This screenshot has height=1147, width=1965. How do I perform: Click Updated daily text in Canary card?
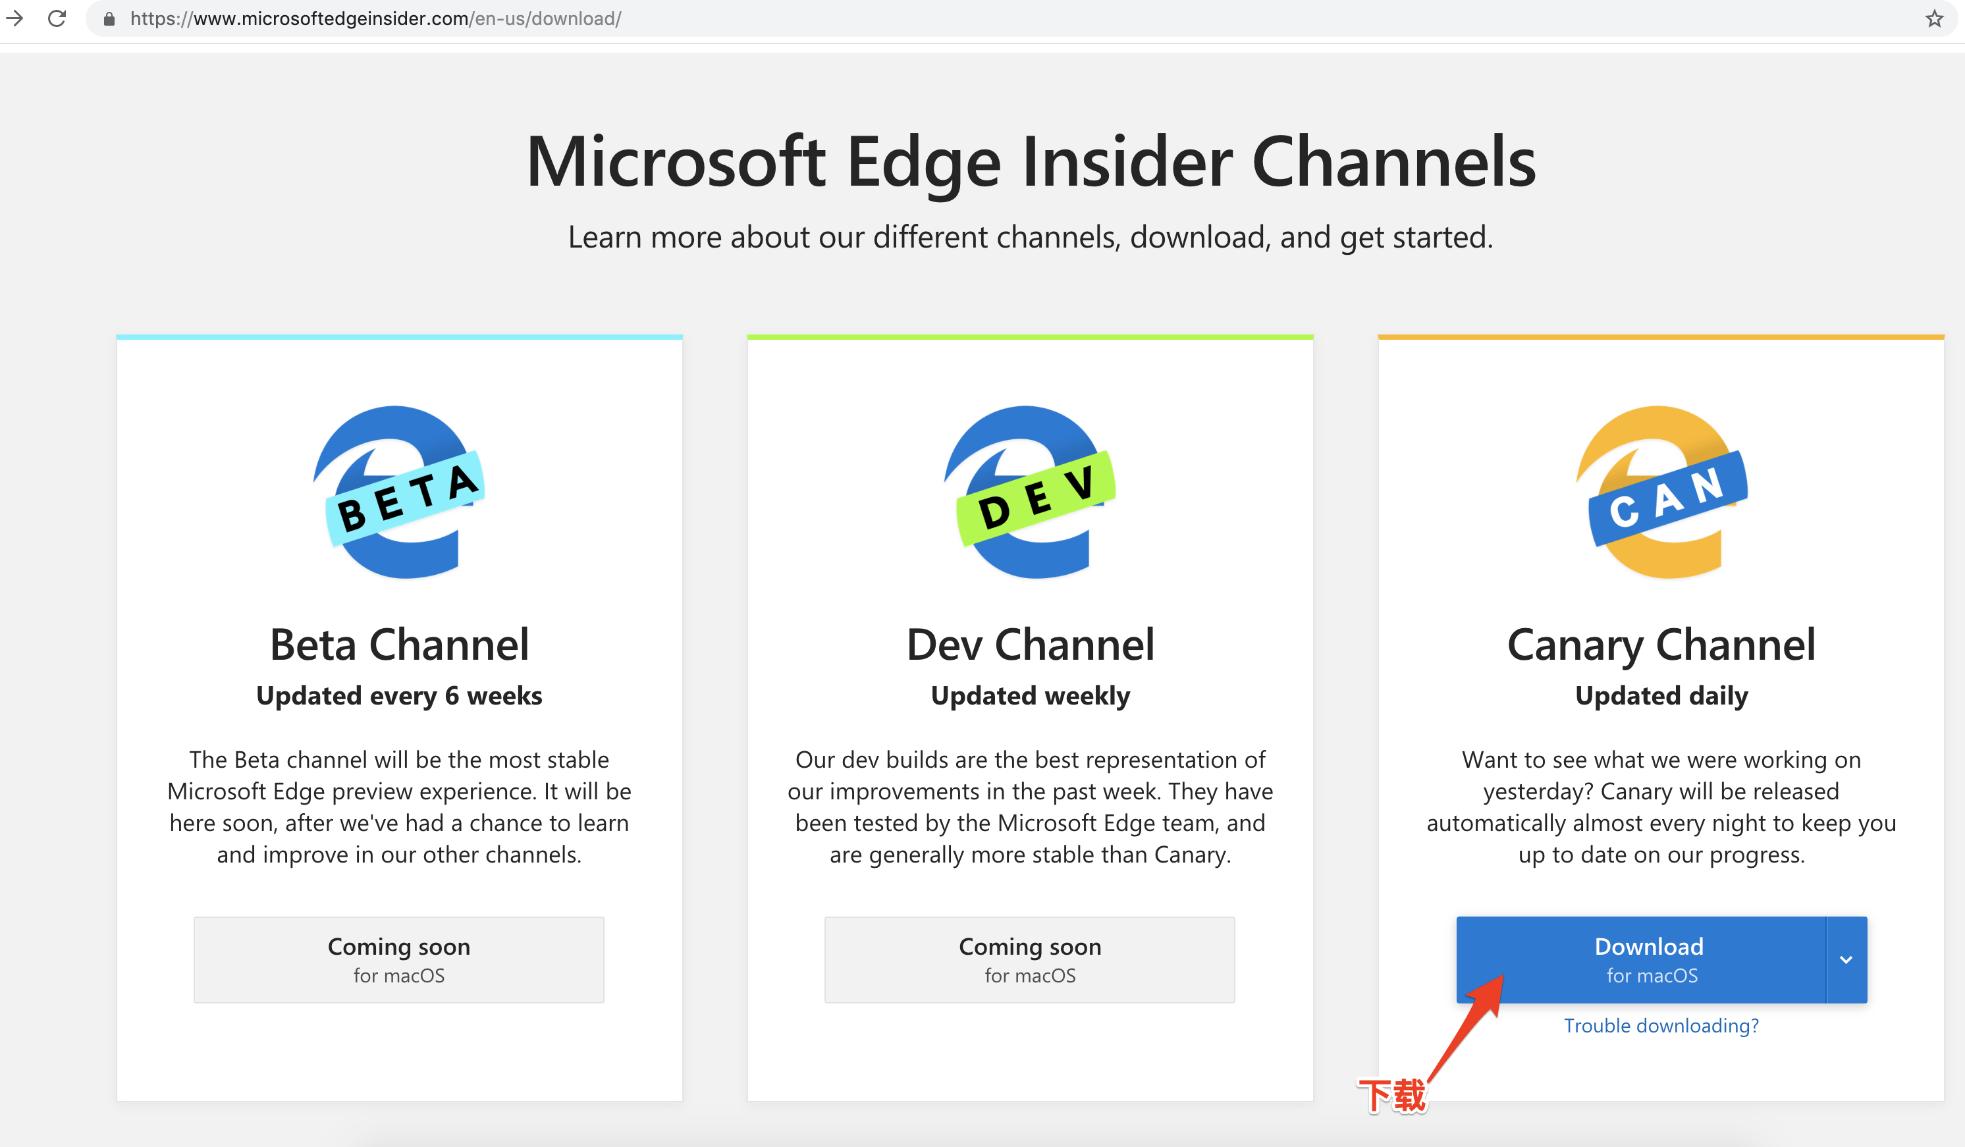pyautogui.click(x=1661, y=695)
